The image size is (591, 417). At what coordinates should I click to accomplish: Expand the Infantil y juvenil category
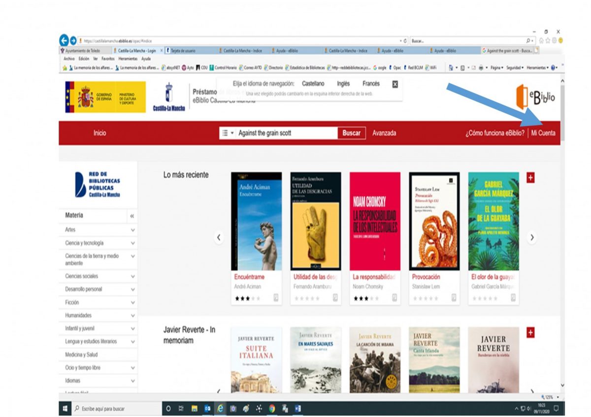(x=133, y=328)
